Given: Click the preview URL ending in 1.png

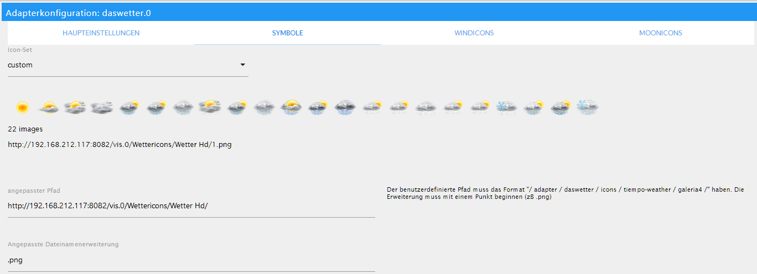Looking at the screenshot, I should tap(120, 145).
